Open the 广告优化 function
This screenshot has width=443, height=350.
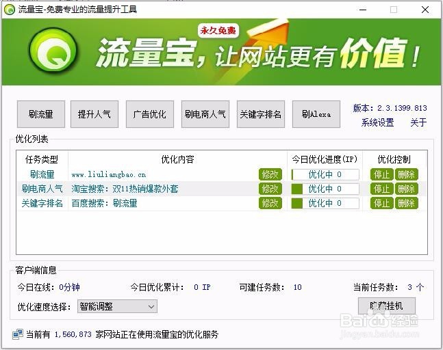(150, 114)
